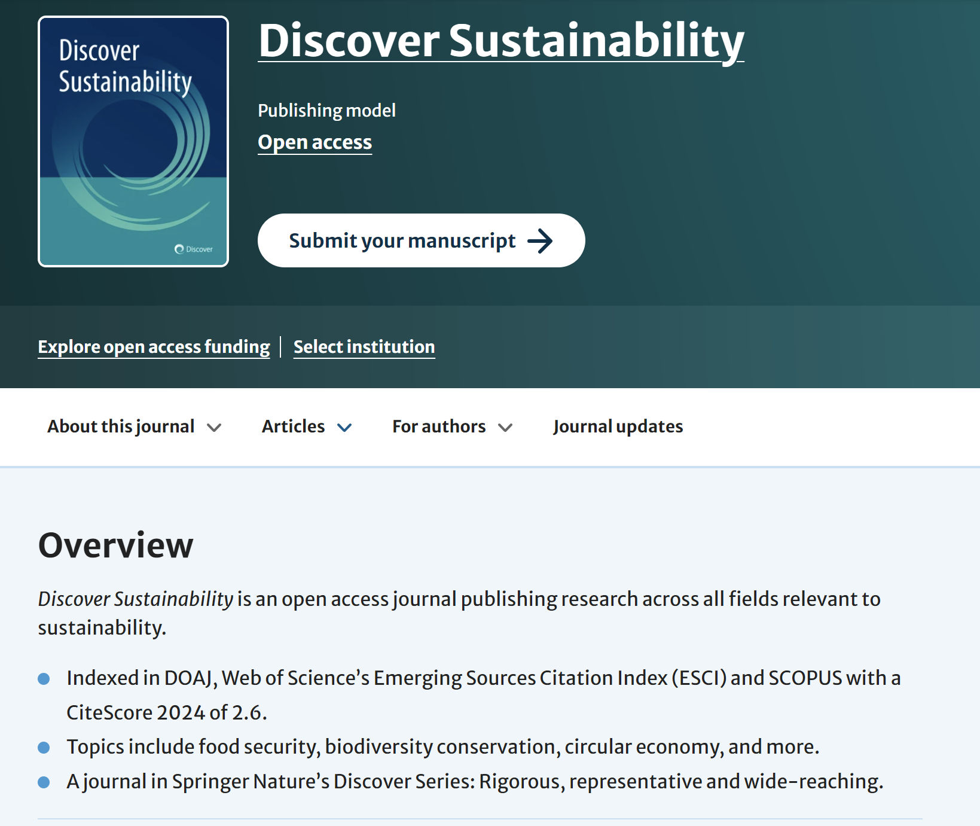
Task: Click the Submit your manuscript button
Action: pyautogui.click(x=421, y=240)
